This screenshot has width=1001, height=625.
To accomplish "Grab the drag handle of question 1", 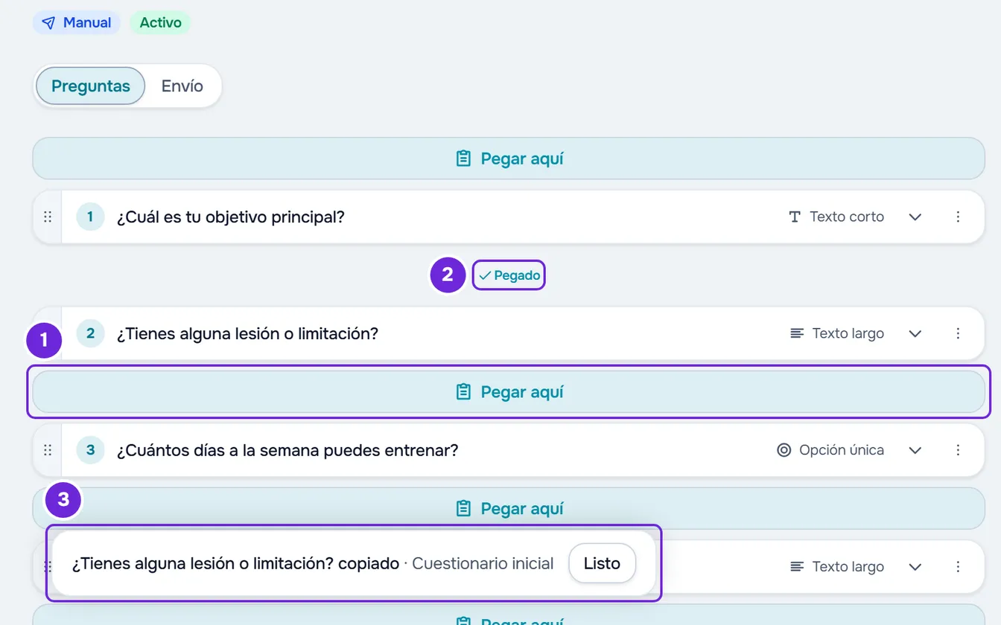I will [x=48, y=217].
